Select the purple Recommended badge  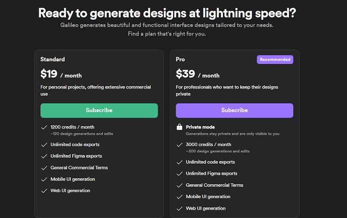pos(275,59)
